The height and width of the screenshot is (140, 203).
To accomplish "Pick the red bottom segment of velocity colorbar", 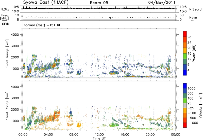I will tap(185, 125).
